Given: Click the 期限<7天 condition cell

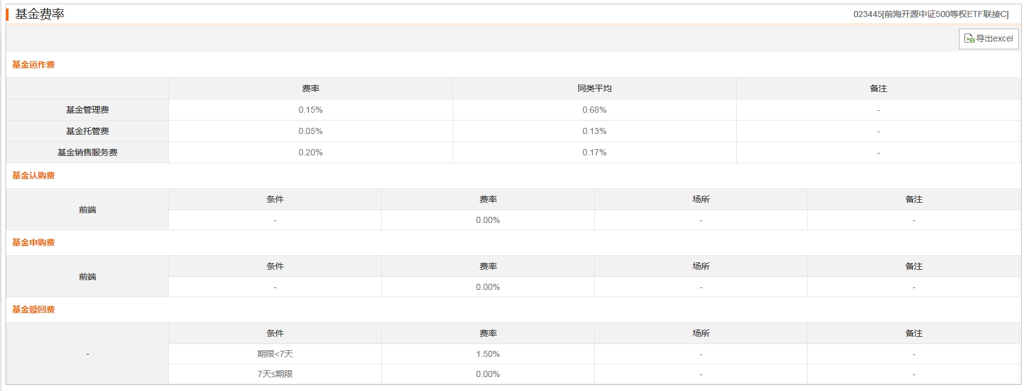Looking at the screenshot, I should coord(275,354).
